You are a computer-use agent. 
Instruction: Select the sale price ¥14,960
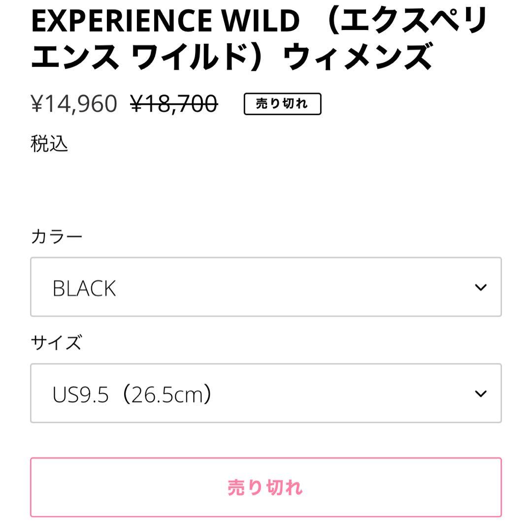(x=74, y=104)
